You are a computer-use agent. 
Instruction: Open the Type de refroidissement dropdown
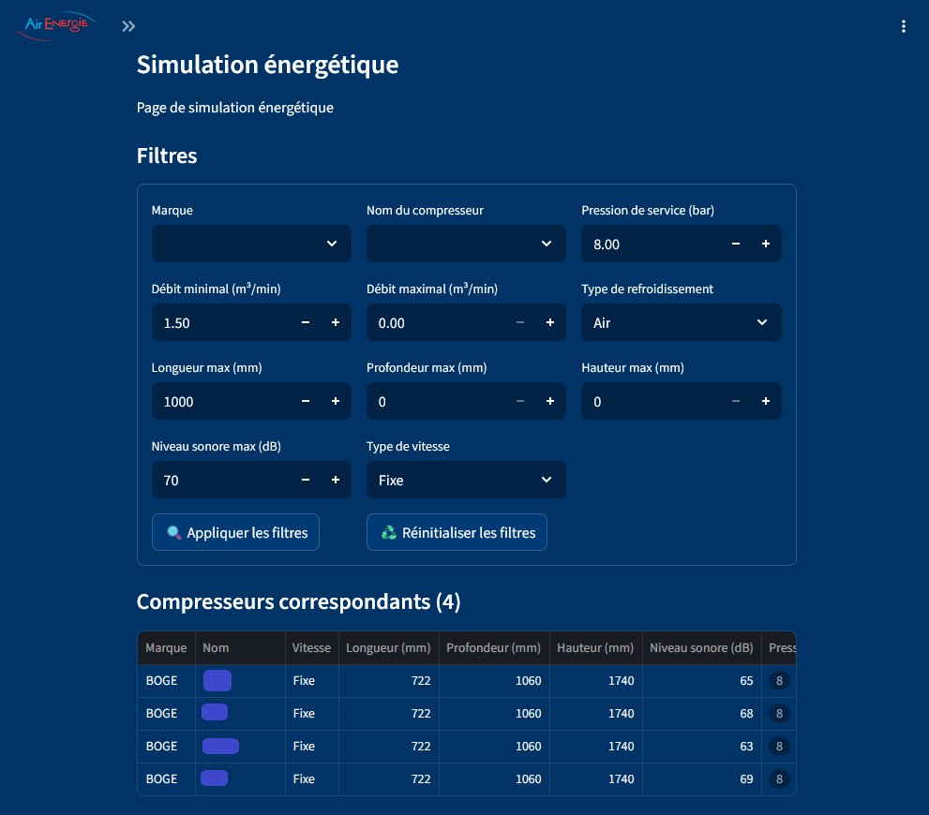click(x=681, y=322)
